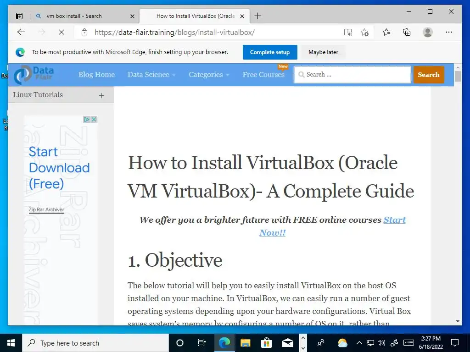Open File Explorer from taskbar
The width and height of the screenshot is (470, 352).
pyautogui.click(x=245, y=343)
